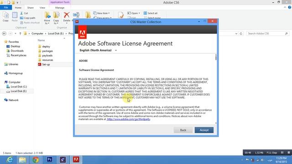Open Photoshop from taskbar
This screenshot has width=292, height=164.
pyautogui.click(x=49, y=160)
